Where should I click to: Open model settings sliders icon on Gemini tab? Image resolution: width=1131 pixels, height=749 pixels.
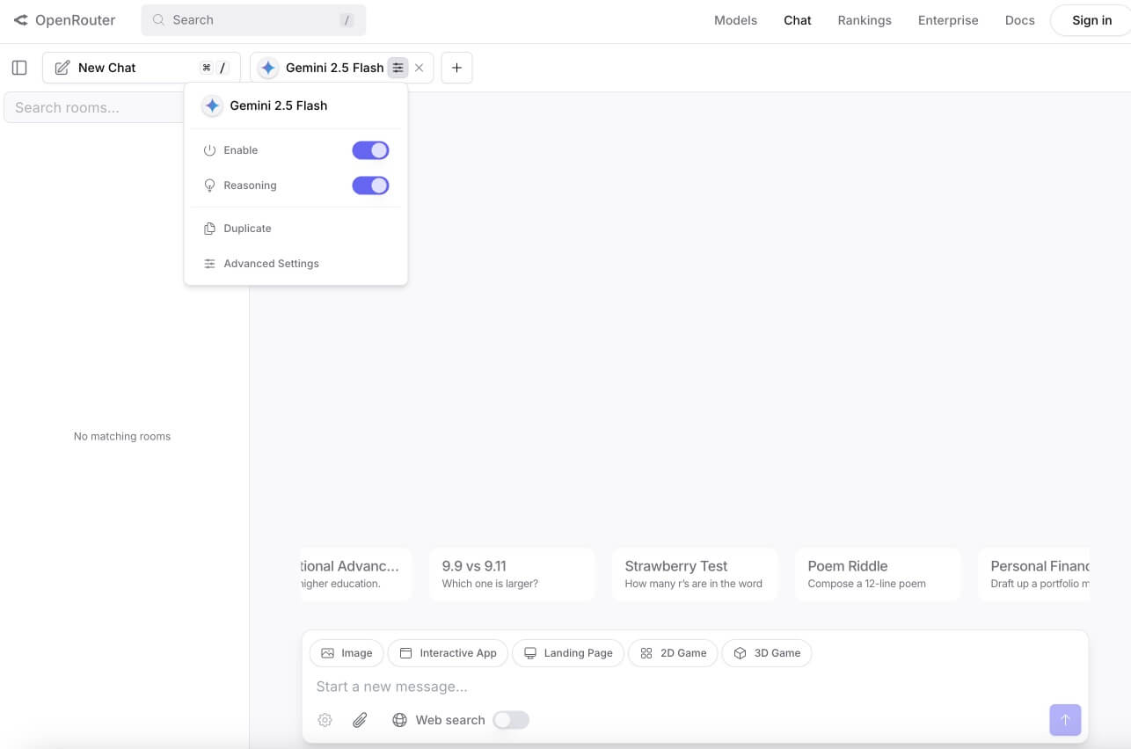(398, 68)
